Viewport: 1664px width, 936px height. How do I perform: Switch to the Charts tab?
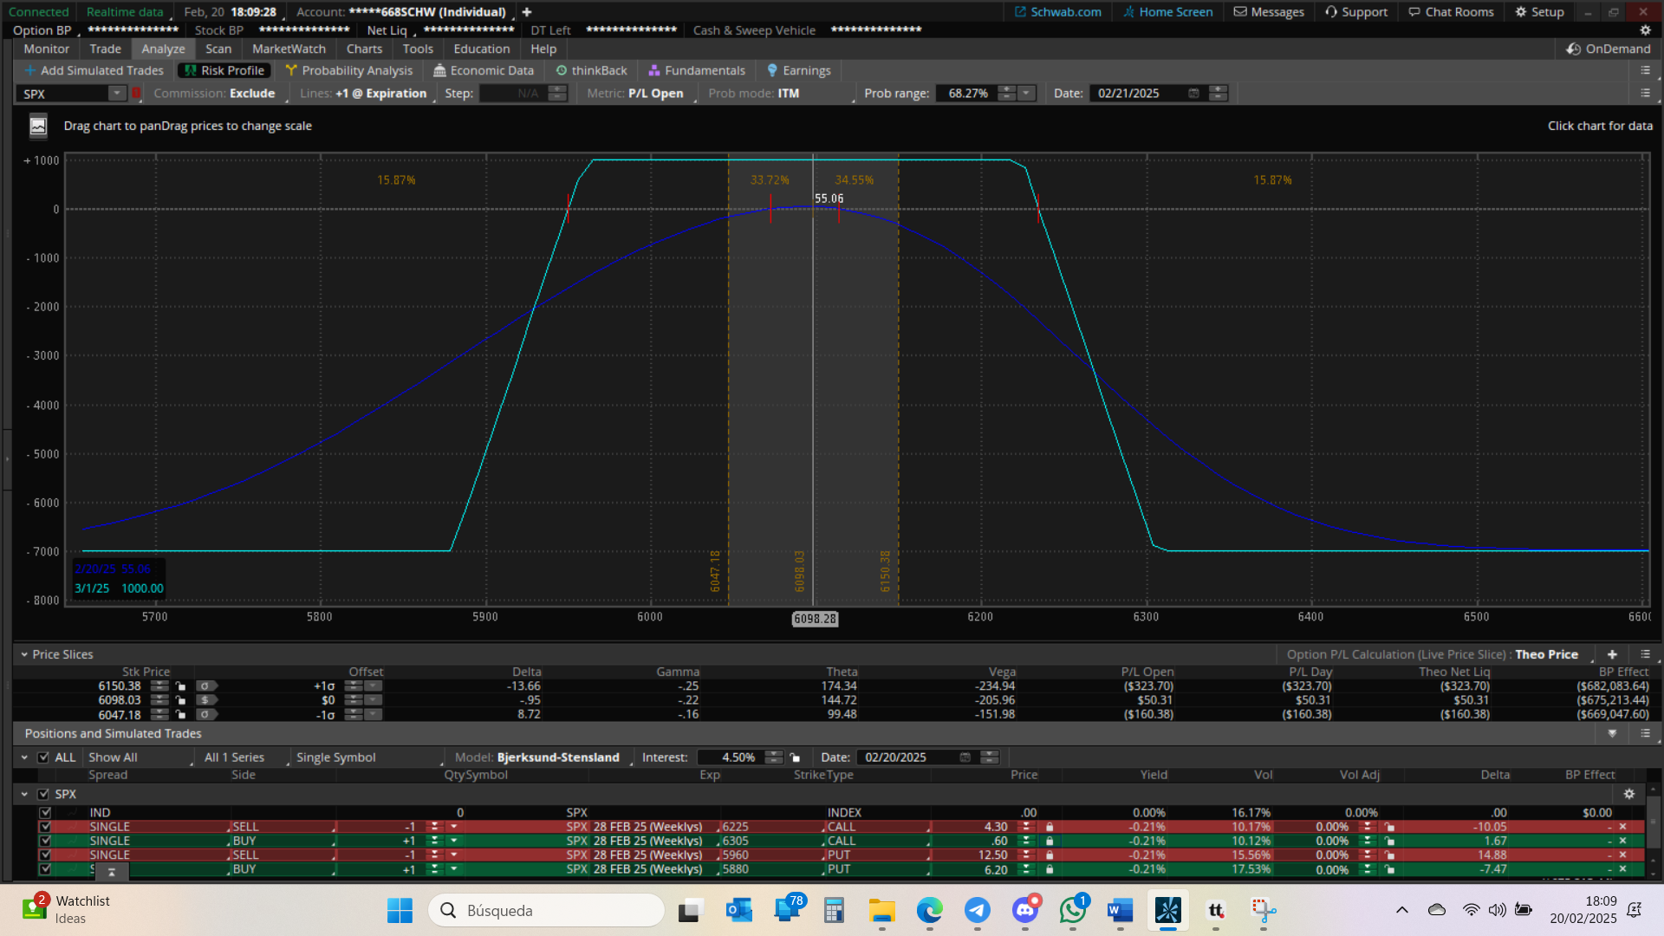364,49
